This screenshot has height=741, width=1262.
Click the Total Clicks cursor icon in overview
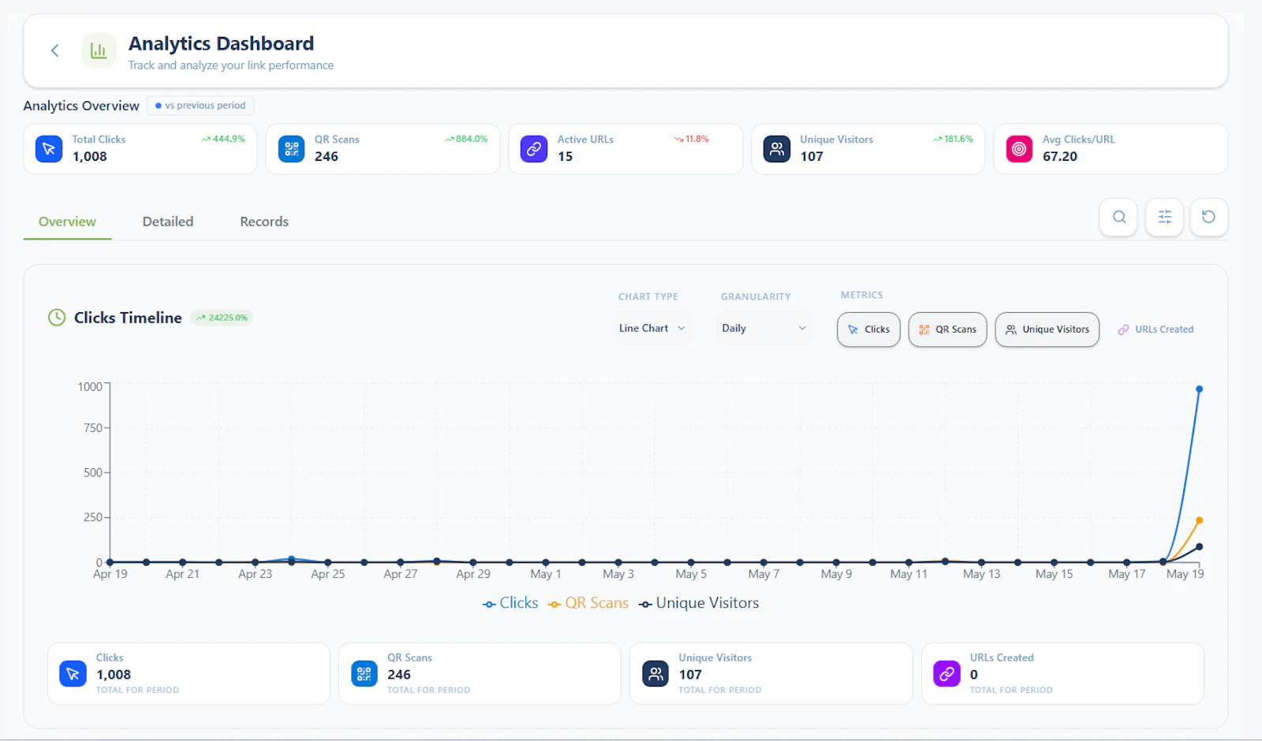(x=49, y=148)
